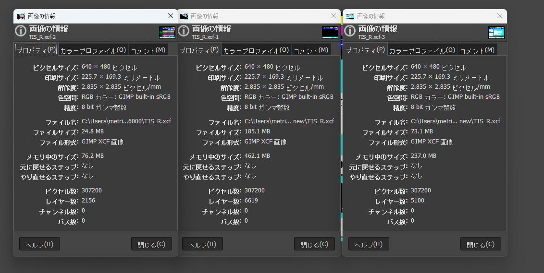Click 閉じる(C) in the TIS_R.xcf-1 dialog

click(314, 244)
